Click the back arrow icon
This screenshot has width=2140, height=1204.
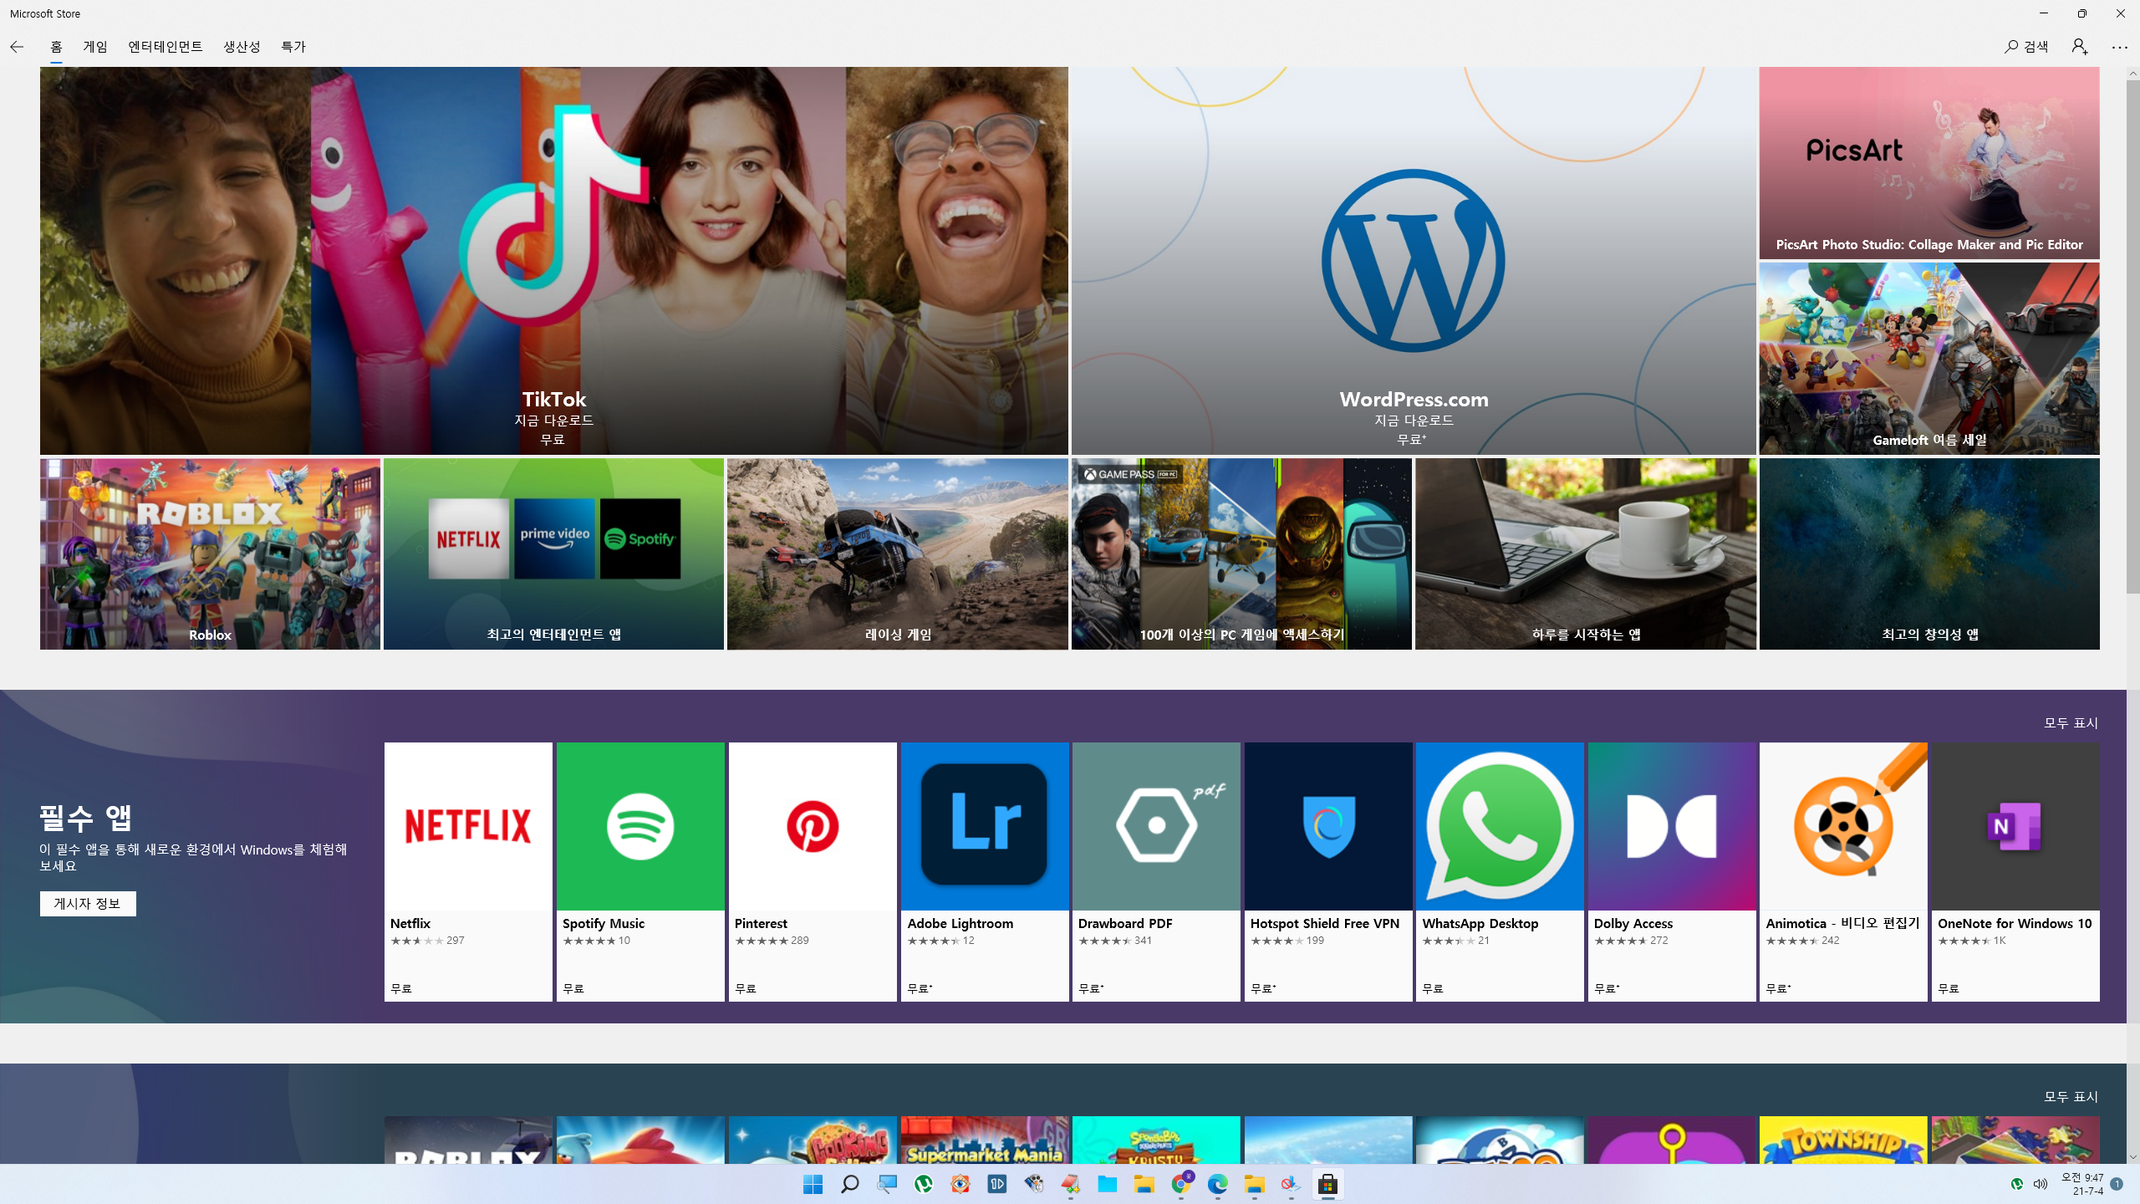click(17, 47)
